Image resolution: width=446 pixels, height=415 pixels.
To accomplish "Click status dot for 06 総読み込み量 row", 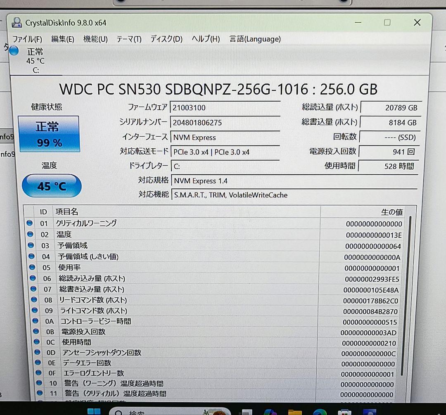I will click(x=33, y=278).
